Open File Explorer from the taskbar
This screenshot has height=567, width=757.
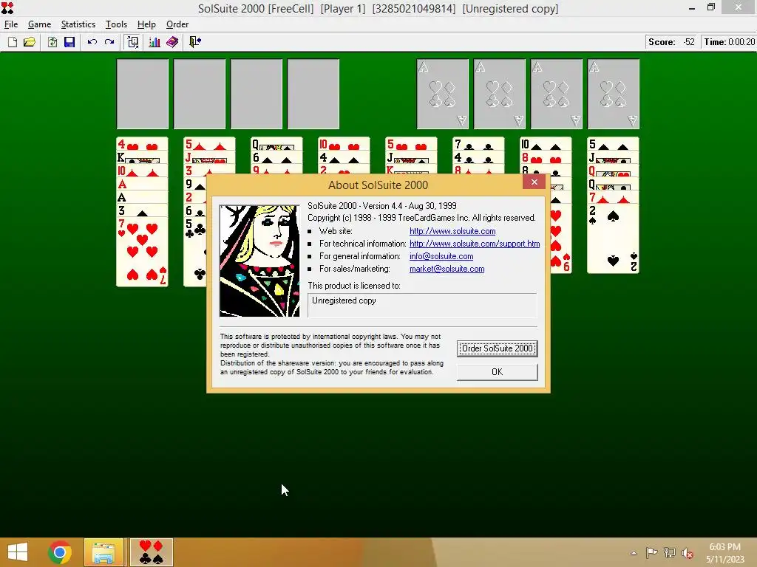pos(103,552)
